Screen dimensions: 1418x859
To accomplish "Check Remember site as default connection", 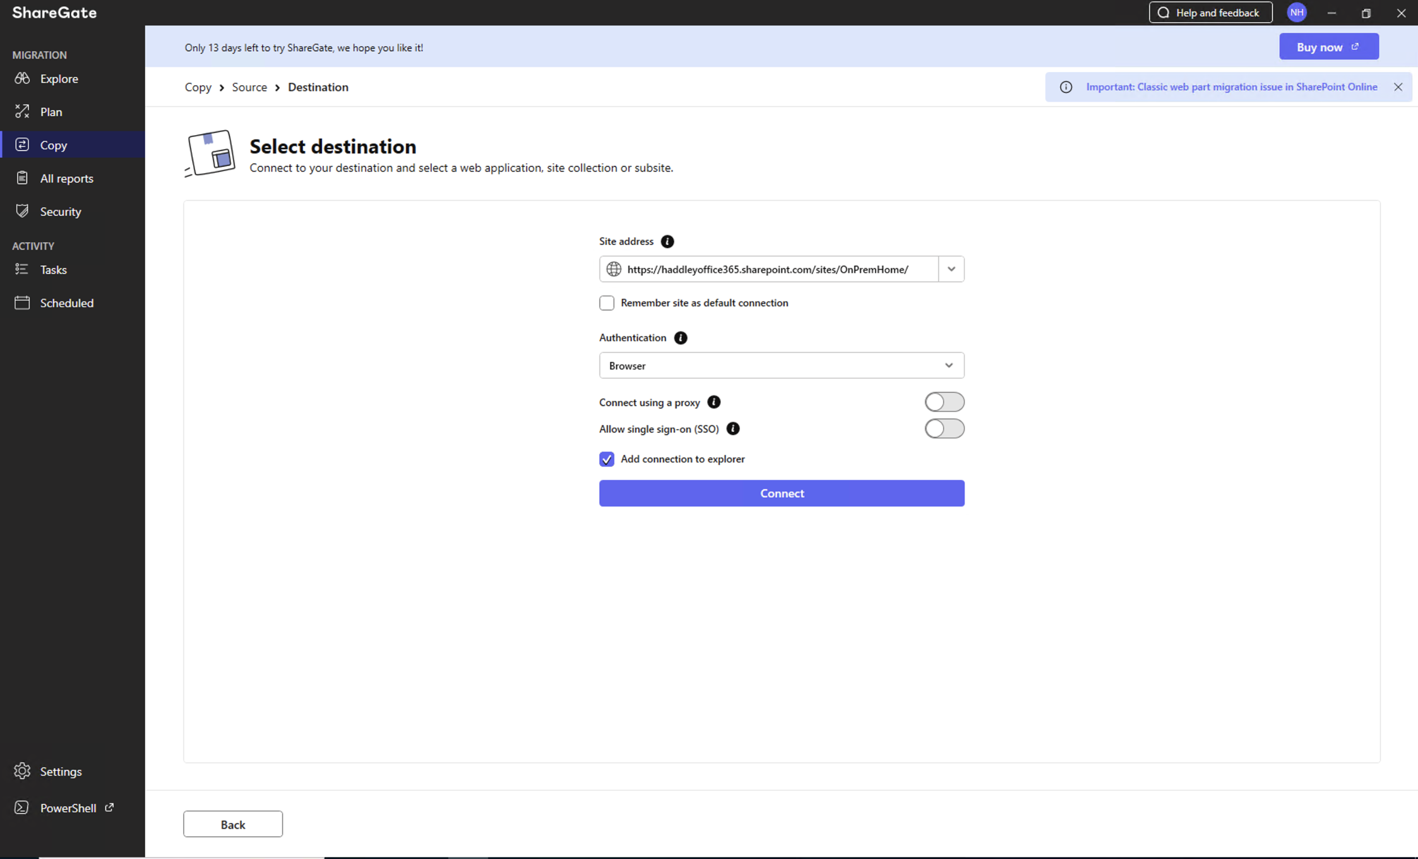I will [607, 303].
